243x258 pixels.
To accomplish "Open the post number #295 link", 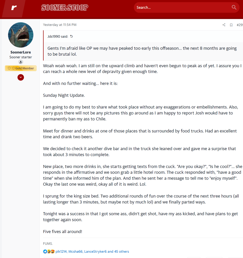I will [x=239, y=25].
